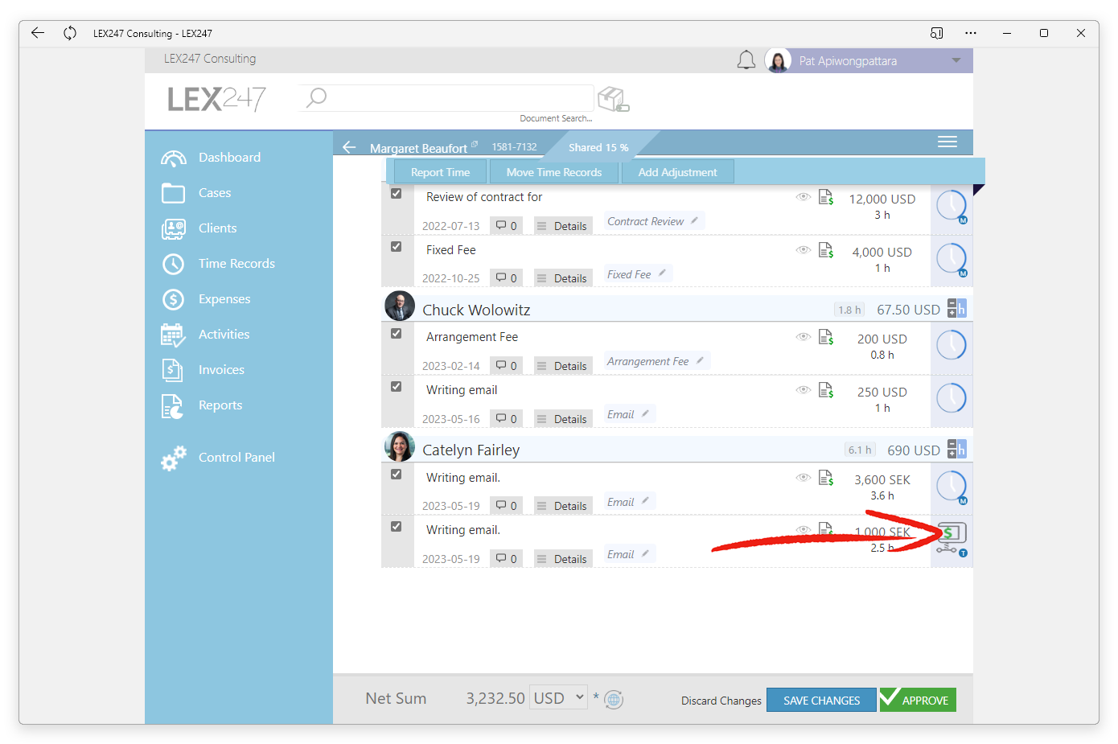This screenshot has height=744, width=1118.
Task: Click the notification bell icon
Action: point(746,60)
